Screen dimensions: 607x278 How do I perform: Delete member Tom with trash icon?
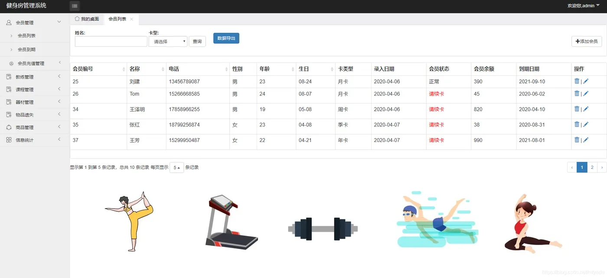click(577, 93)
